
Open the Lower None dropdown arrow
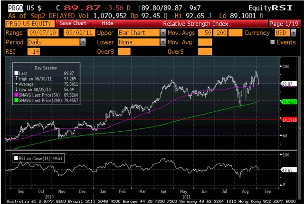click(x=163, y=42)
